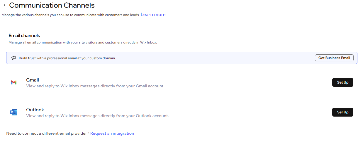Image resolution: width=363 pixels, height=142 pixels.
Task: Click the Outlook logo icon
Action: click(14, 112)
